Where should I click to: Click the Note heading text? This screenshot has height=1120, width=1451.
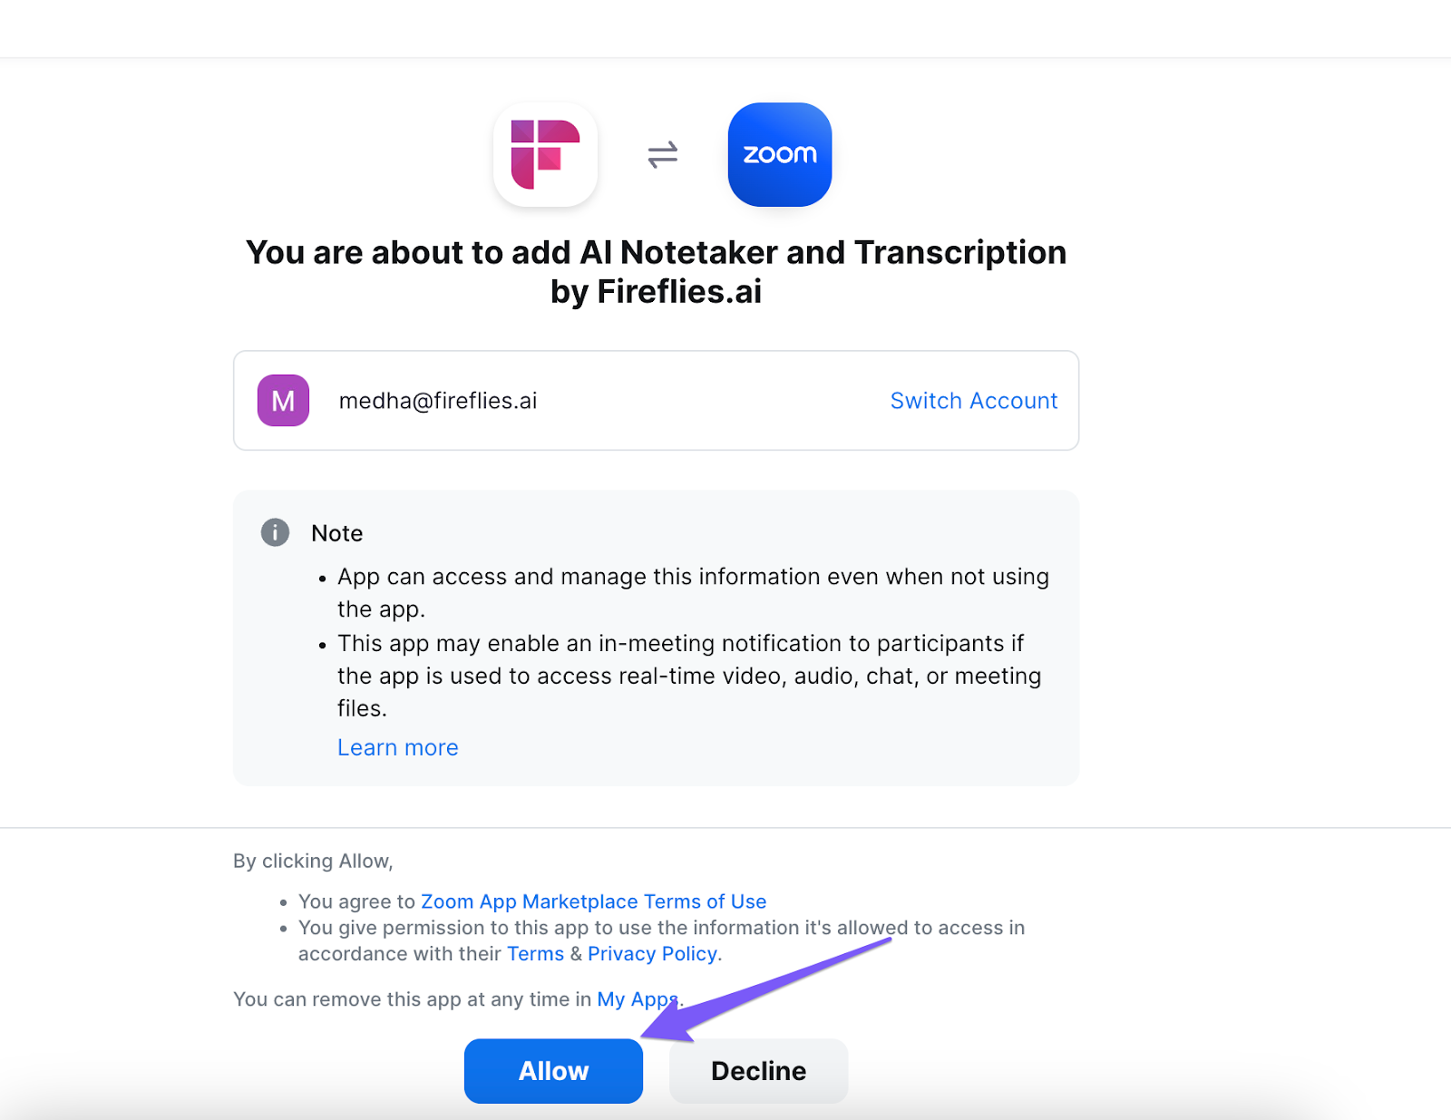click(337, 533)
